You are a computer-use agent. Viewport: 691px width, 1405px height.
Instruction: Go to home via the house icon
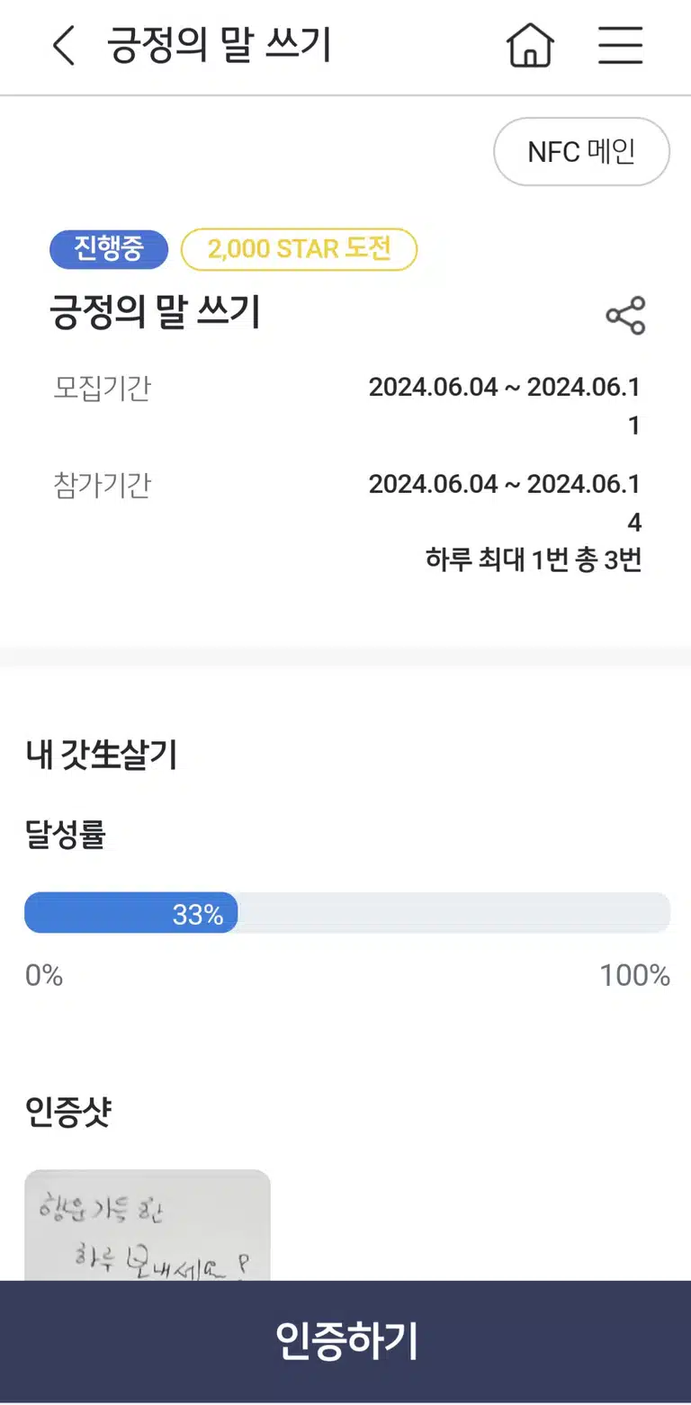click(x=530, y=45)
